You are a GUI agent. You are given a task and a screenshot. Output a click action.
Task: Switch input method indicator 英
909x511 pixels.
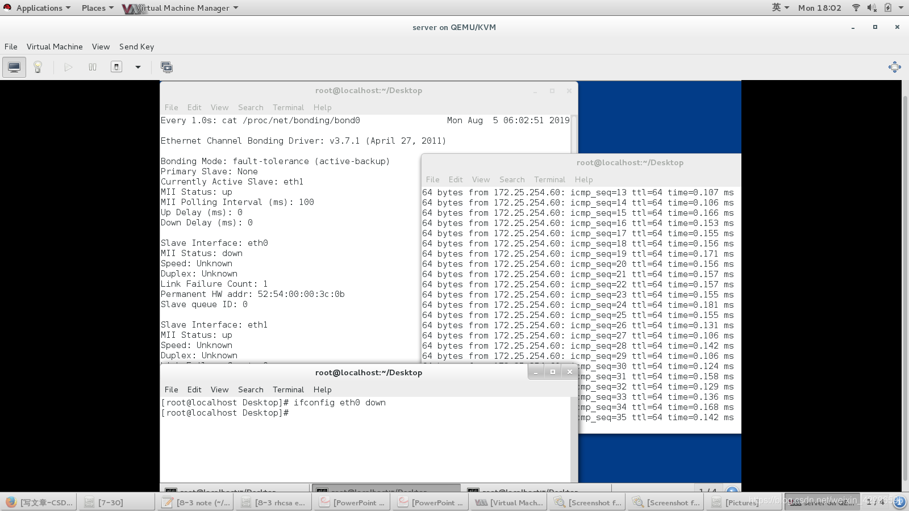pos(780,7)
